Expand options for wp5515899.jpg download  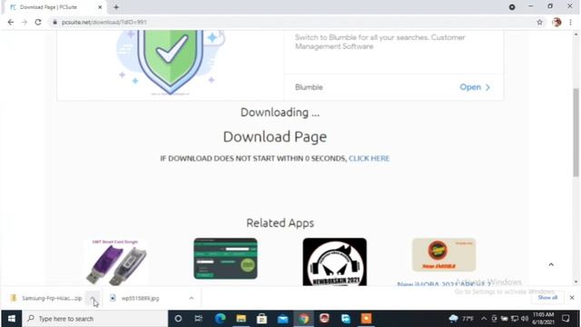(x=192, y=298)
